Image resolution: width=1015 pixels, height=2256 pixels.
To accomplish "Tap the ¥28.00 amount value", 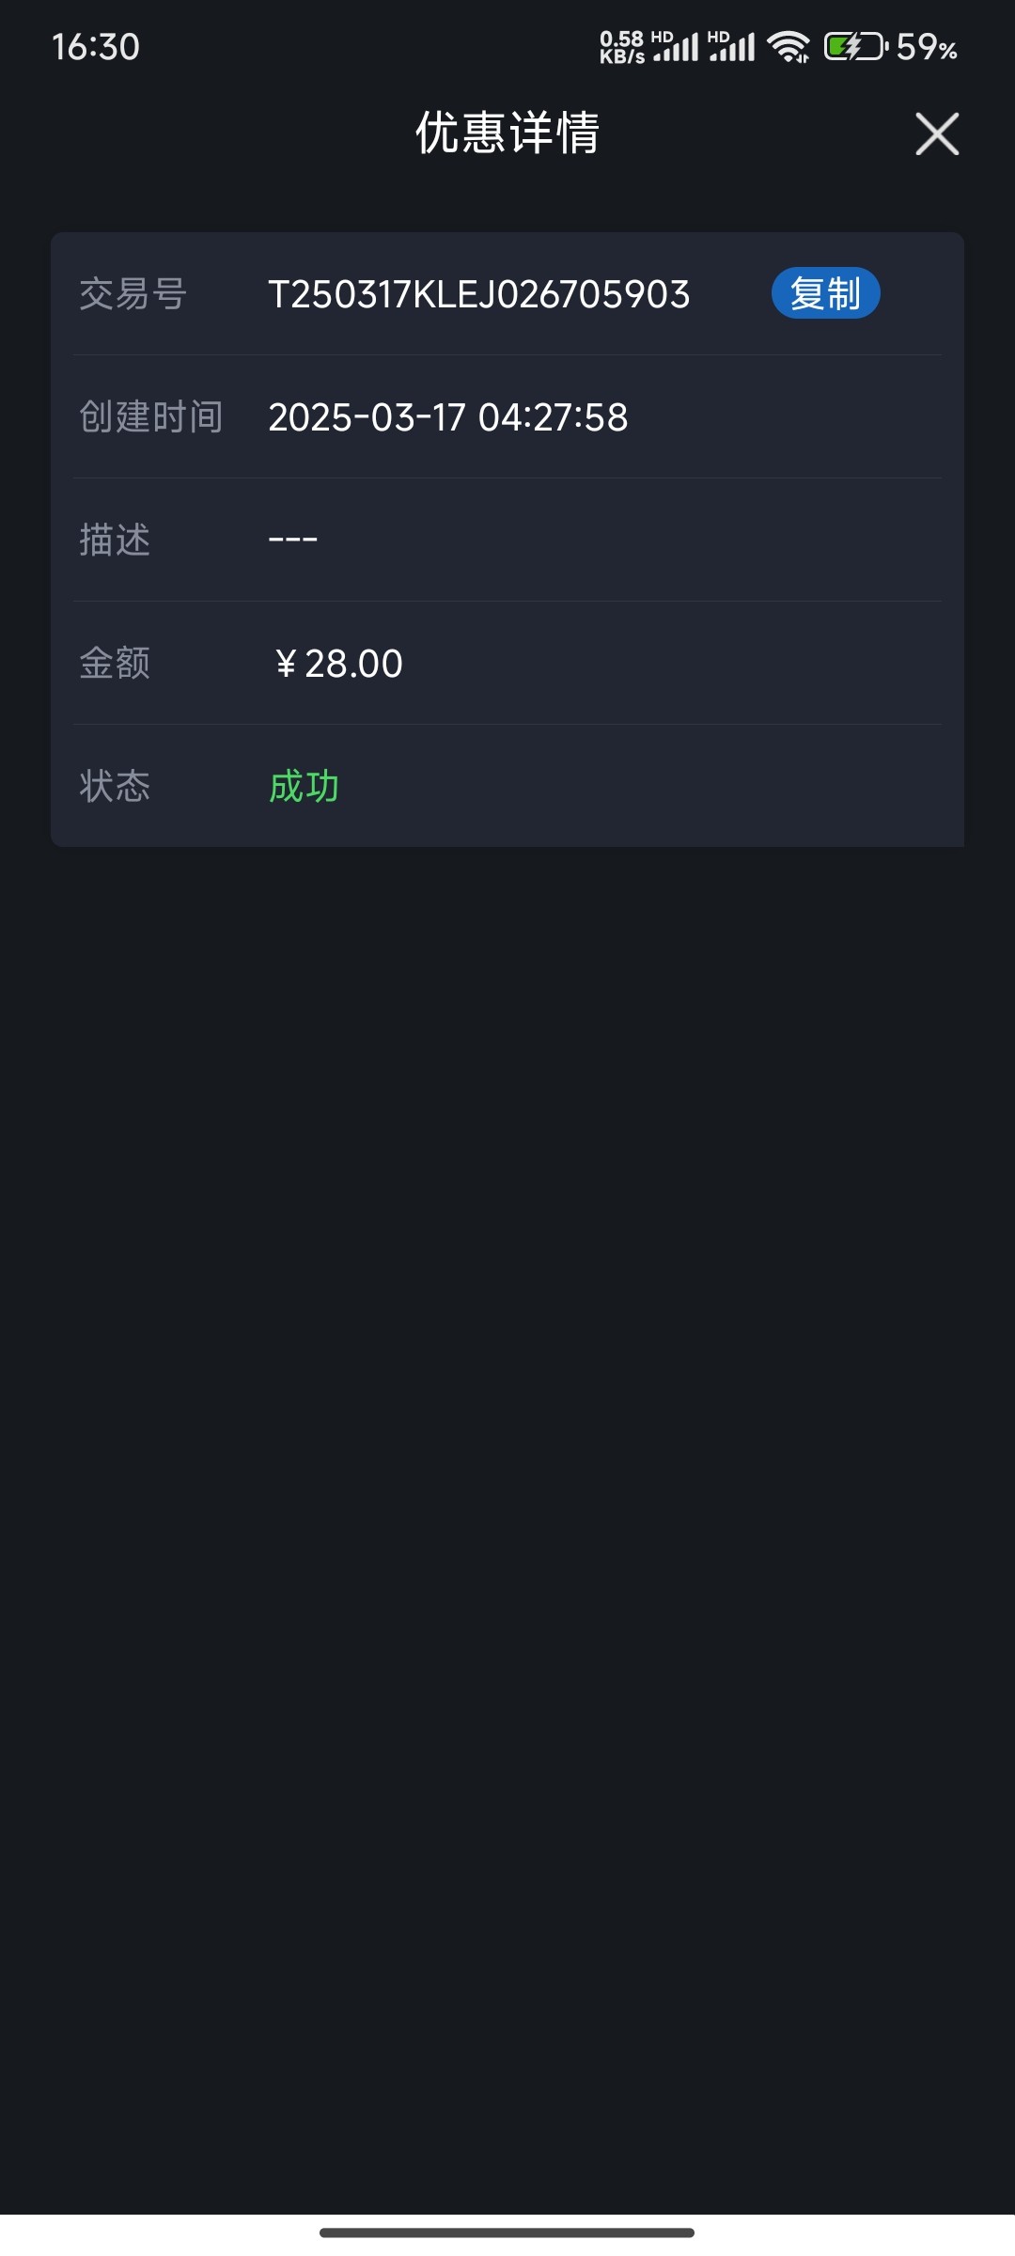I will click(339, 664).
